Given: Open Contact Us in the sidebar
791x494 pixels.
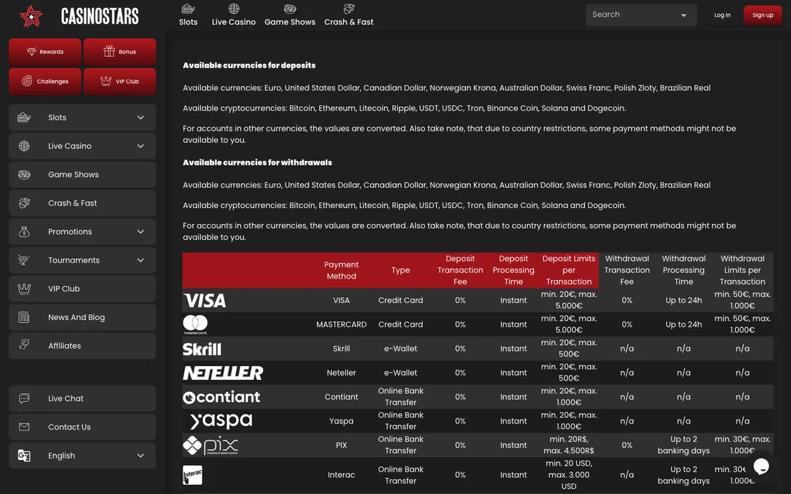Looking at the screenshot, I should click(x=82, y=427).
